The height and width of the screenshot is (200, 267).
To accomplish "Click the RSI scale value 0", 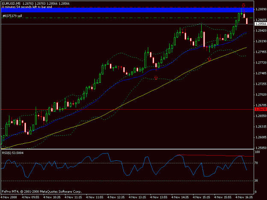I will click(x=255, y=192).
